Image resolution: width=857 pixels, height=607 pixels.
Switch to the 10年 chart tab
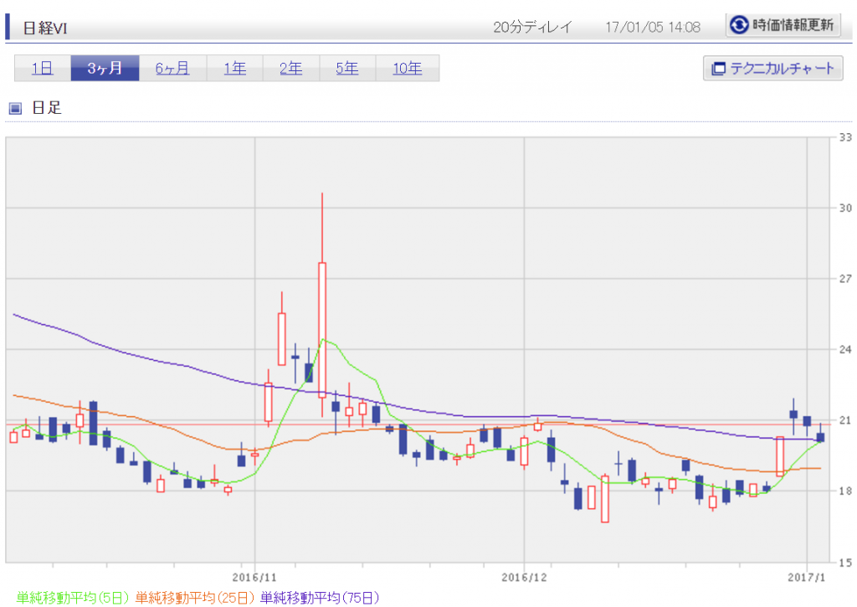click(408, 68)
